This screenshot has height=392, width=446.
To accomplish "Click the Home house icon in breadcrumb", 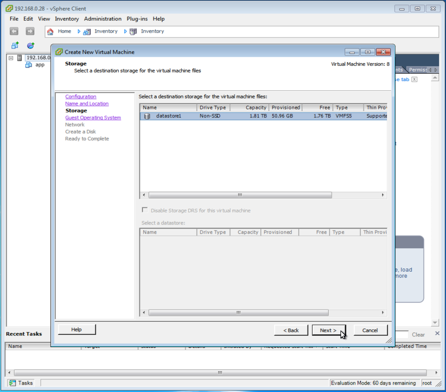I will pos(50,31).
